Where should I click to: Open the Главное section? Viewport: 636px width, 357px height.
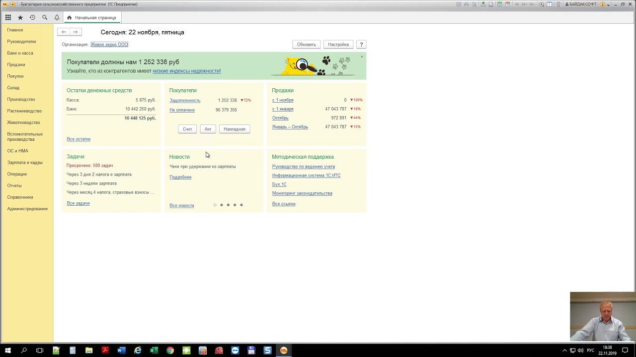15,30
